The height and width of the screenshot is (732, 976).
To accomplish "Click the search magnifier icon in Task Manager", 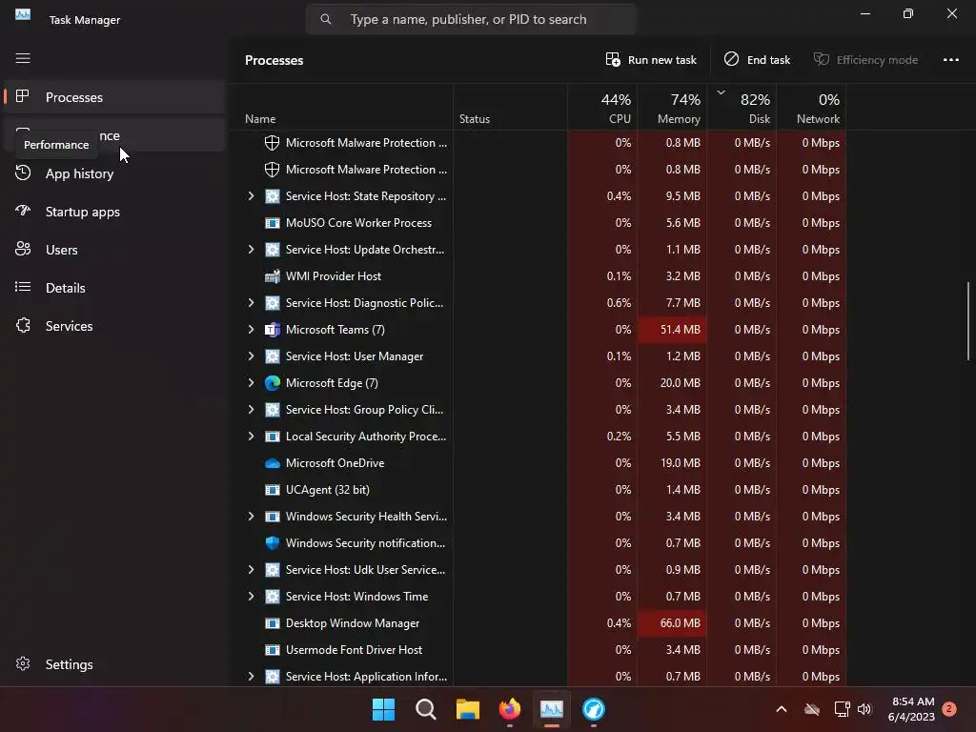I will 326,19.
